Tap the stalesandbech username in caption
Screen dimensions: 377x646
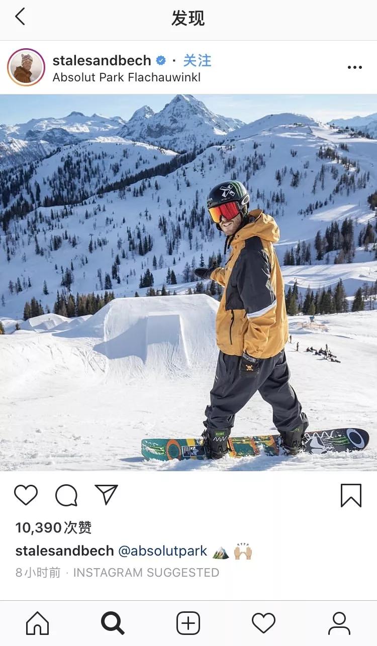tap(64, 551)
